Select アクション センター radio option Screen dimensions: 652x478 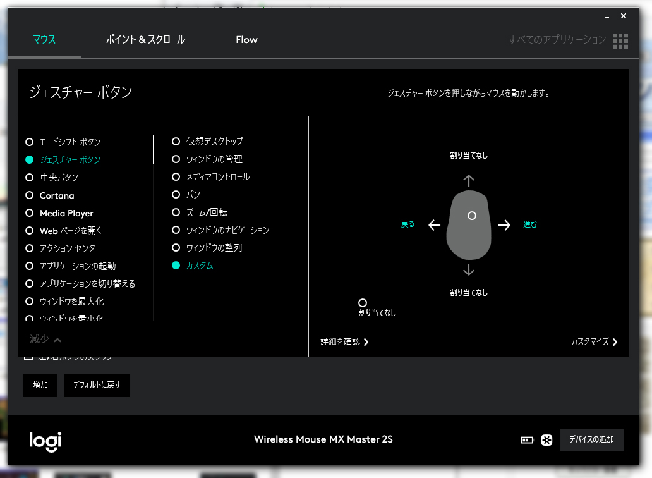click(x=63, y=248)
